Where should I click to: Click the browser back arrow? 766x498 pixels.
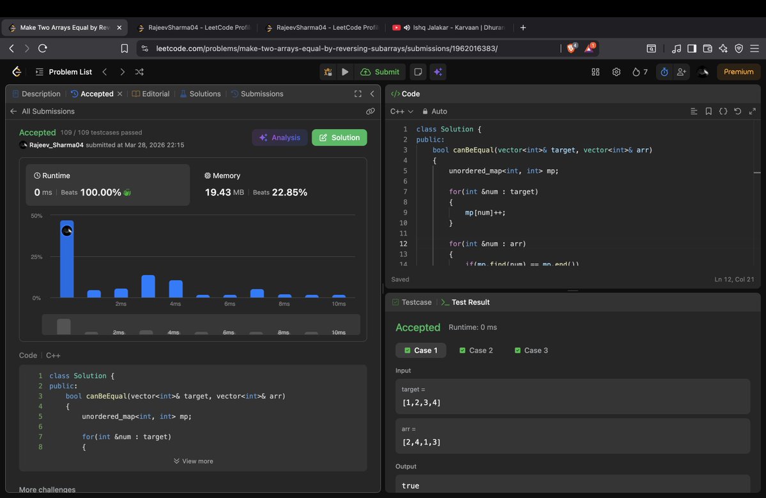pyautogui.click(x=11, y=49)
